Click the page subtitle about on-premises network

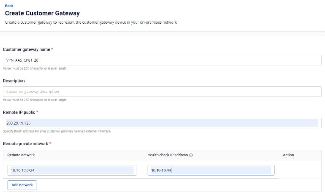coord(90,22)
